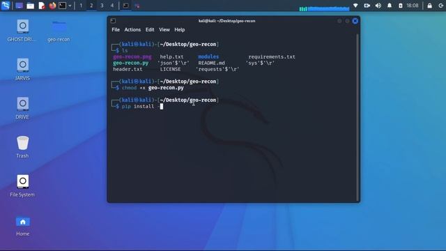The width and height of the screenshot is (446, 251).
Task: Click LICENSE in terminal listing
Action: pos(170,69)
